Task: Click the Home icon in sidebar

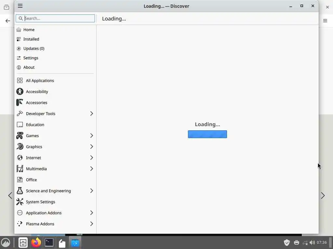Action: click(x=19, y=30)
